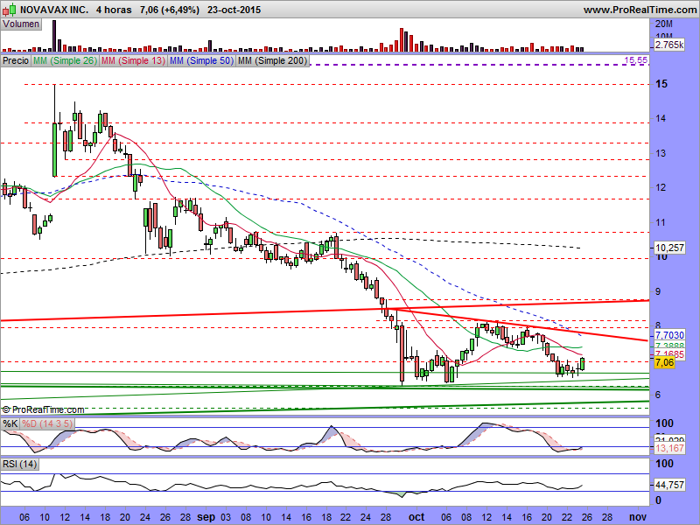Image resolution: width=700 pixels, height=525 pixels.
Task: Select the MM (Simple 13) indicator label
Action: 134,60
